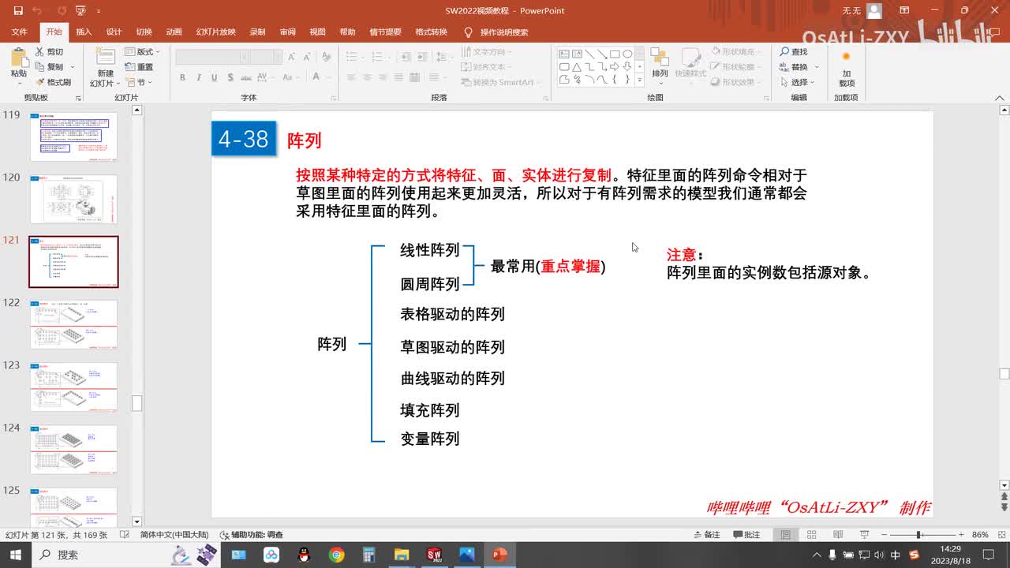Viewport: 1010px width, 568px height.
Task: Select the Format Painter (格式刷)
Action: pos(54,82)
